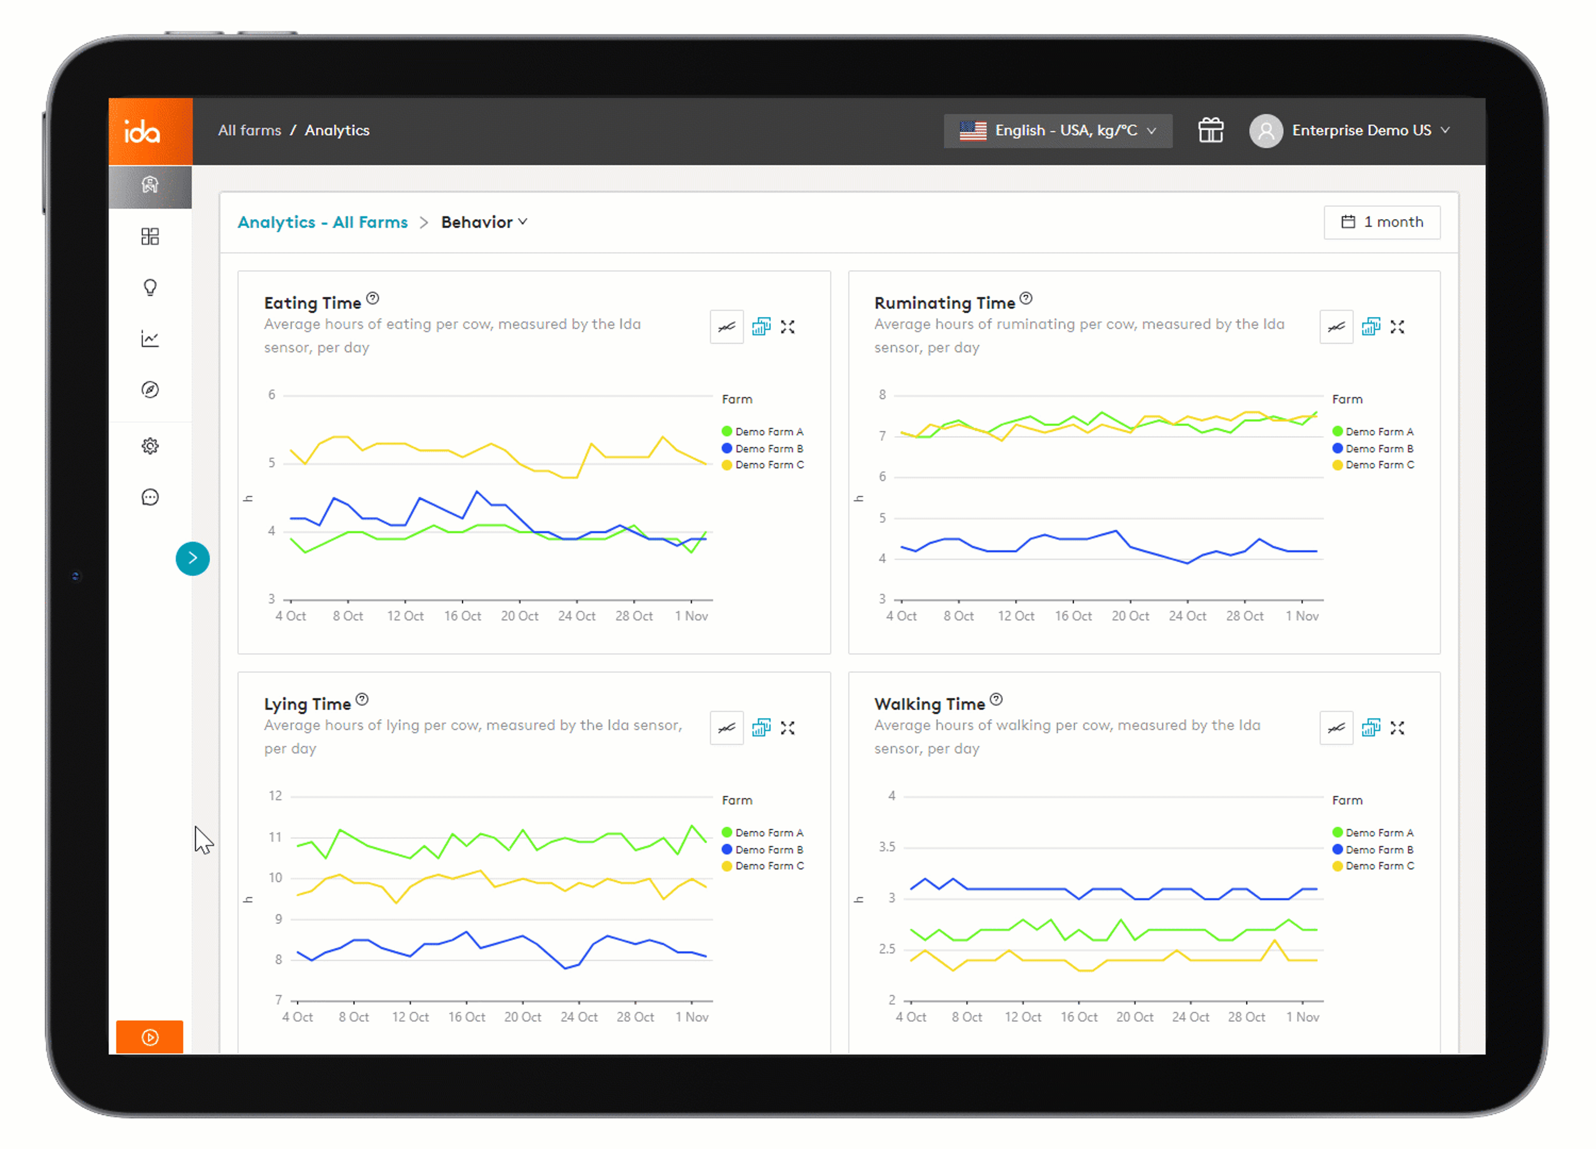This screenshot has width=1596, height=1149.
Task: Open the chat bubble sidebar icon
Action: pyautogui.click(x=150, y=497)
